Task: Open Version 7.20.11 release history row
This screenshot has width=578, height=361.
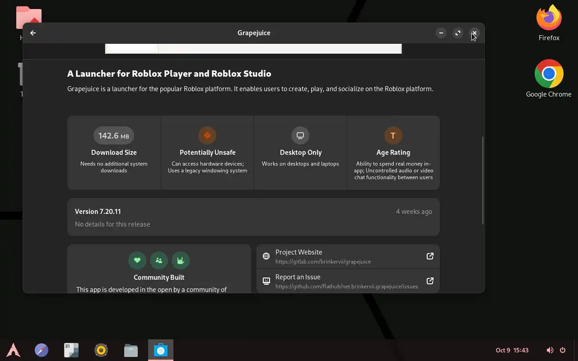Action: [253, 217]
